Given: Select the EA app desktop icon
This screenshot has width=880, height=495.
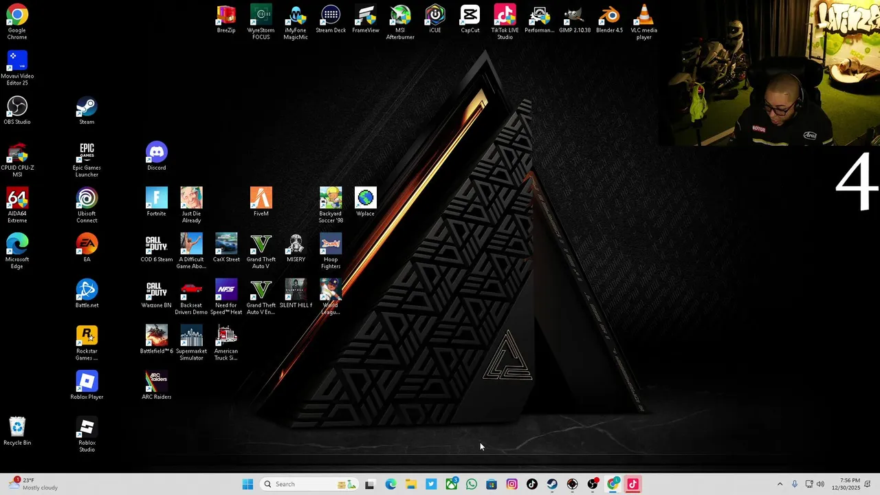Looking at the screenshot, I should click(x=87, y=248).
